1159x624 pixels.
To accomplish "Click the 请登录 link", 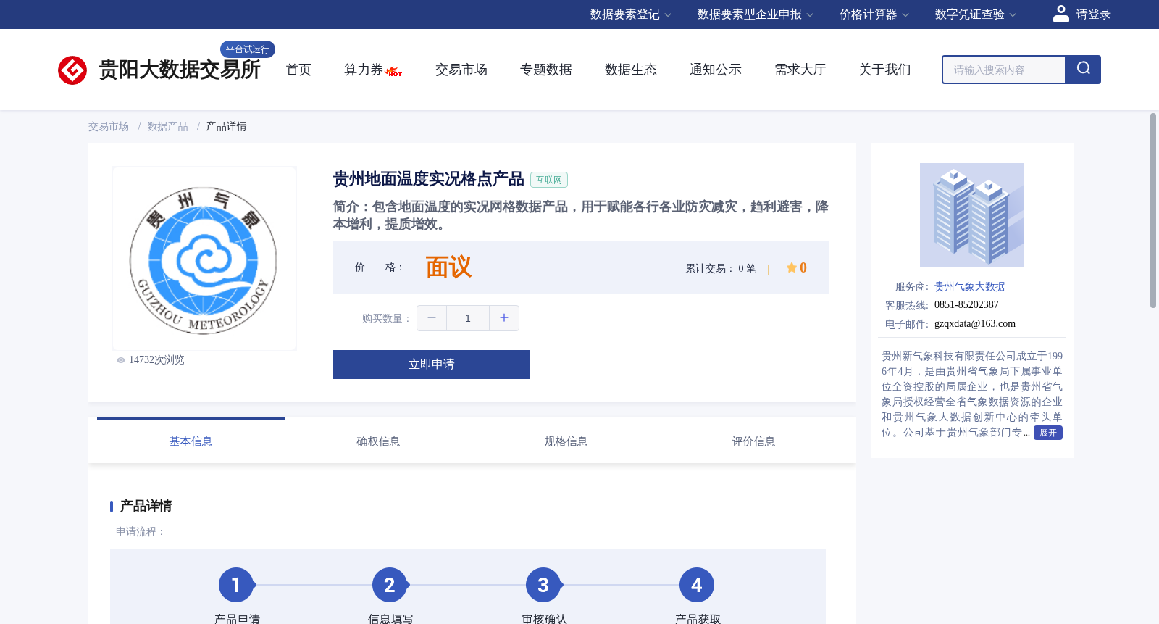I will pos(1093,14).
